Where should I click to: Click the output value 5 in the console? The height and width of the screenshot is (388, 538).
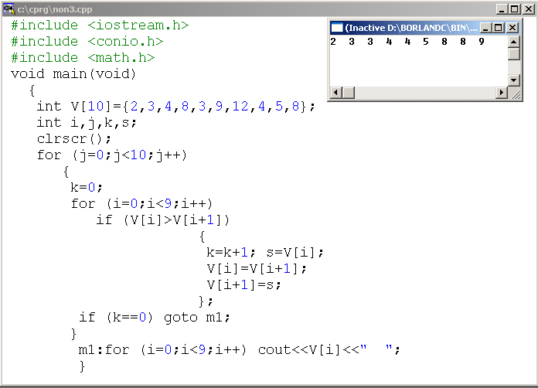point(426,42)
